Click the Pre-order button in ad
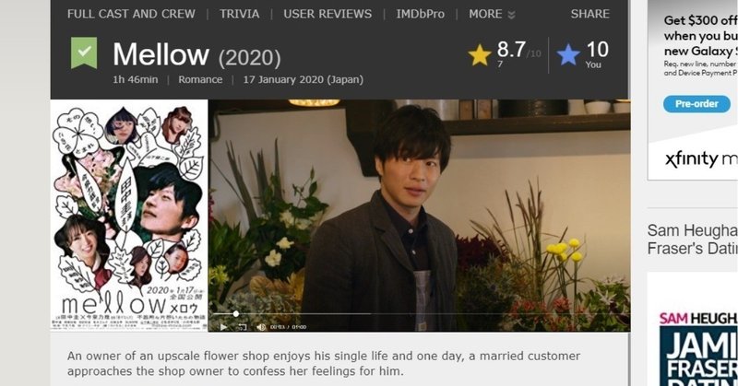 tap(696, 104)
